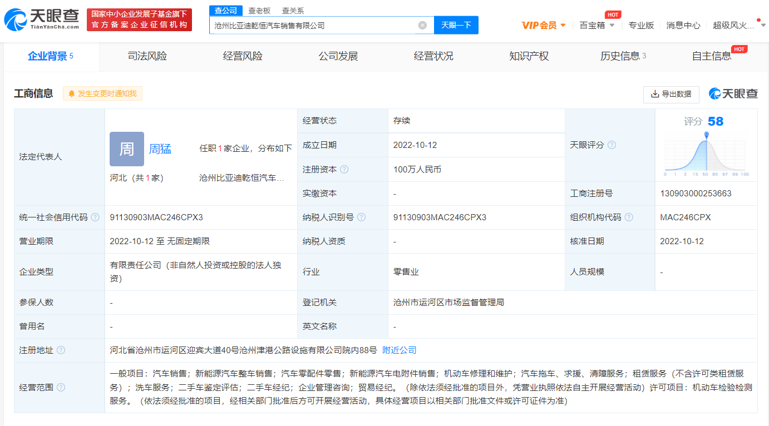The image size is (769, 426).
Task: Switch to the 企业背景 tab
Action: [51, 56]
